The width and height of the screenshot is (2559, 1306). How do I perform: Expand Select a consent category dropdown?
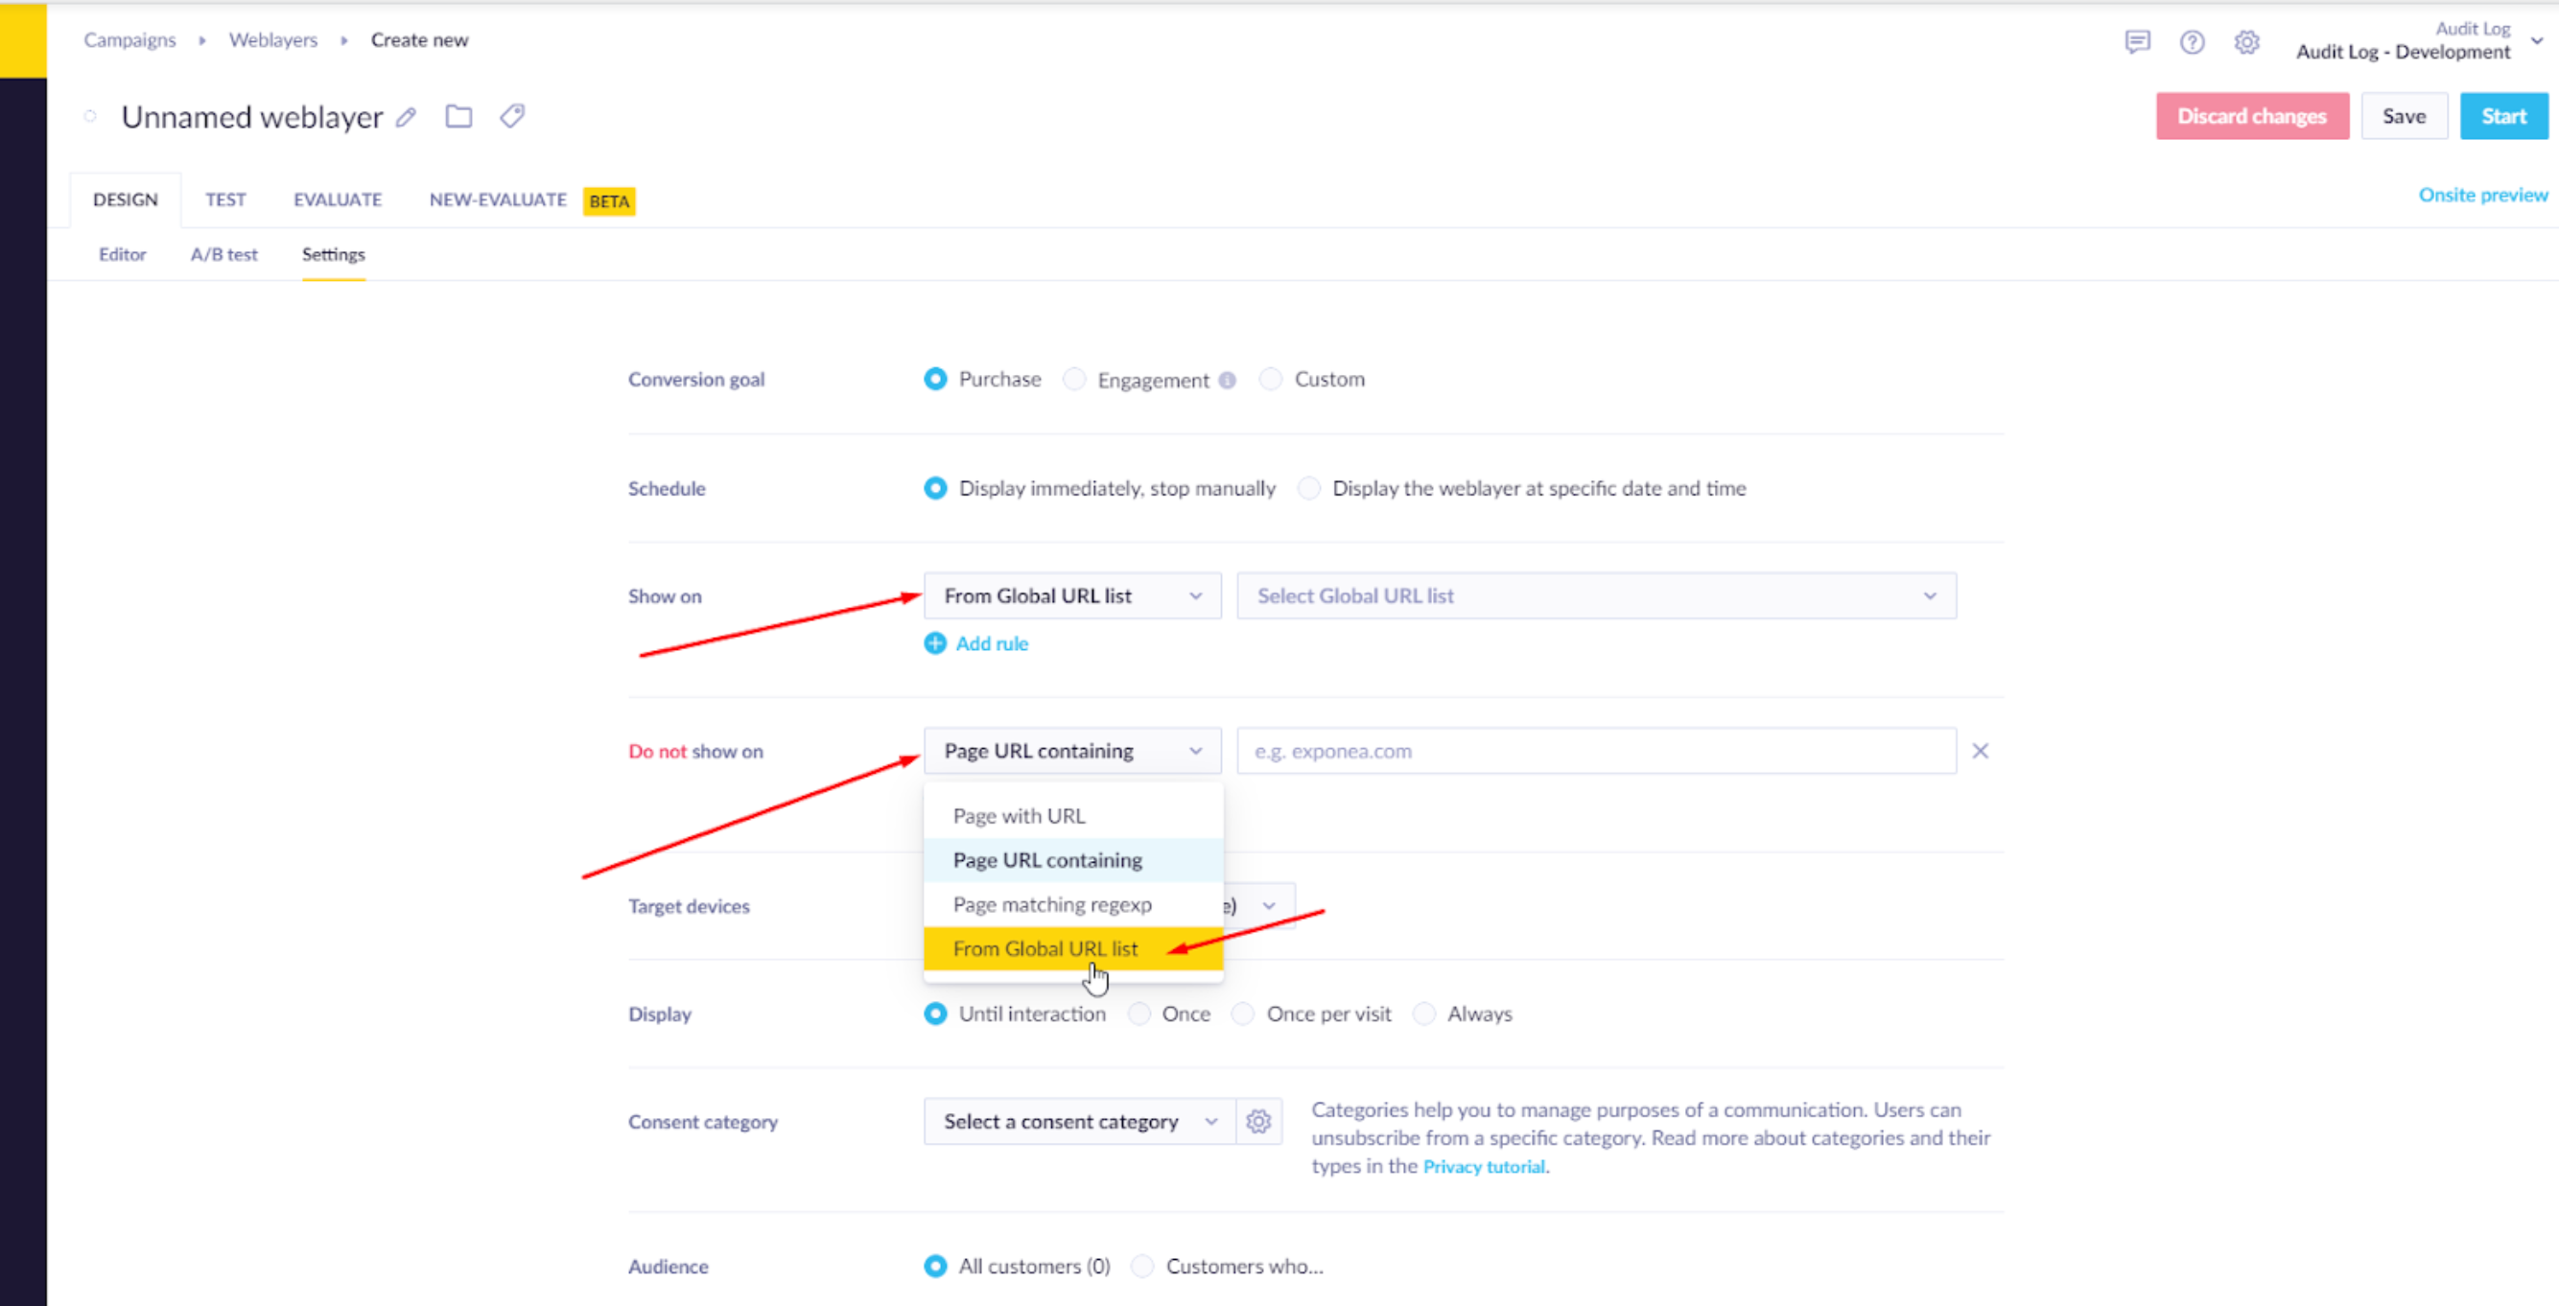point(1079,1121)
